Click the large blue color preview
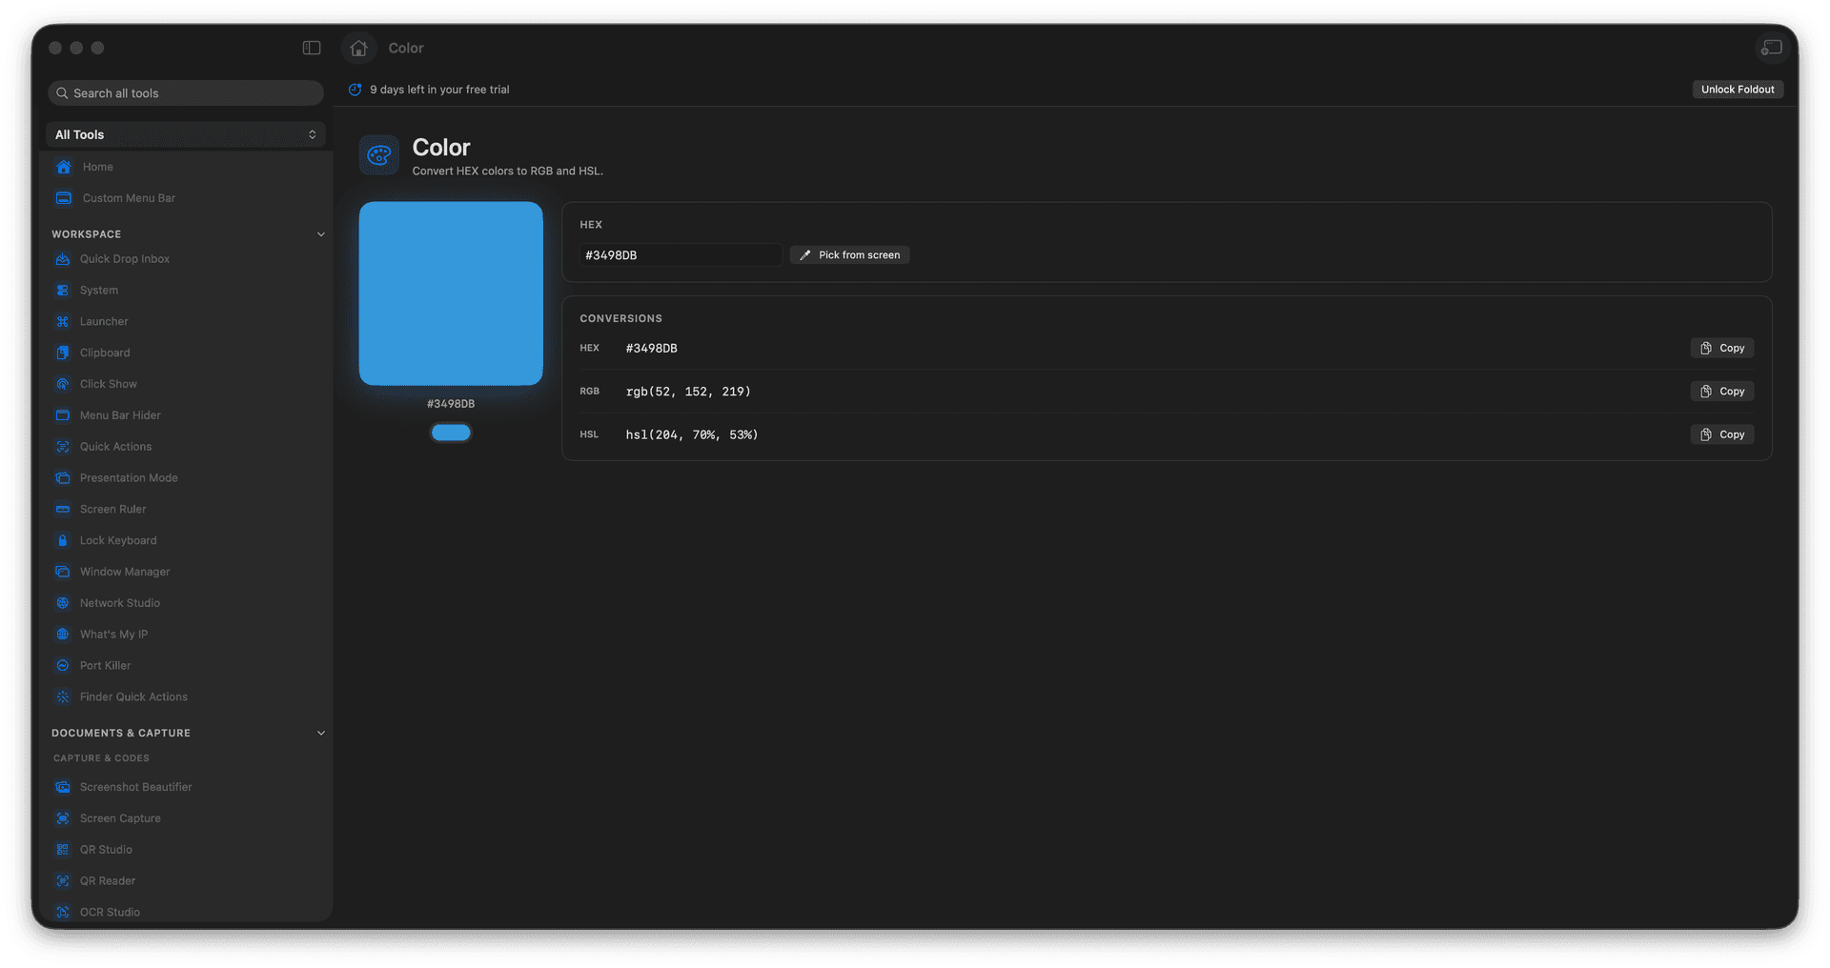The width and height of the screenshot is (1830, 968). pyautogui.click(x=451, y=293)
